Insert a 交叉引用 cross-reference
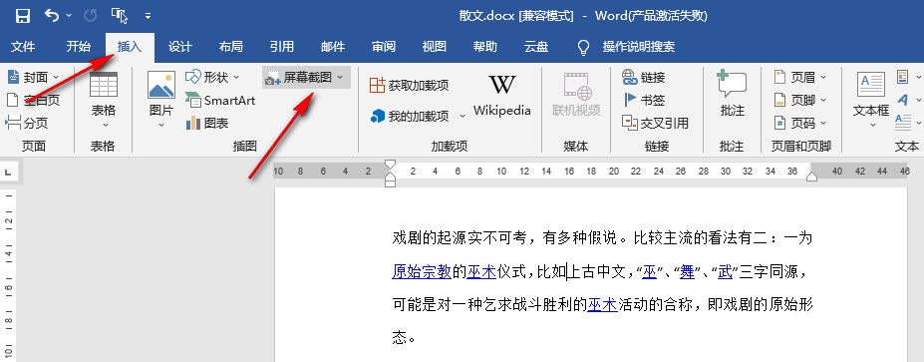 point(656,124)
